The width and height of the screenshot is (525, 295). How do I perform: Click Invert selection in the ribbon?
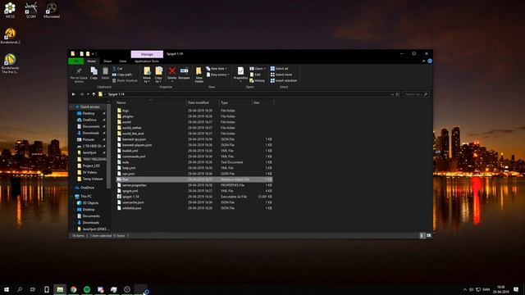coord(284,80)
